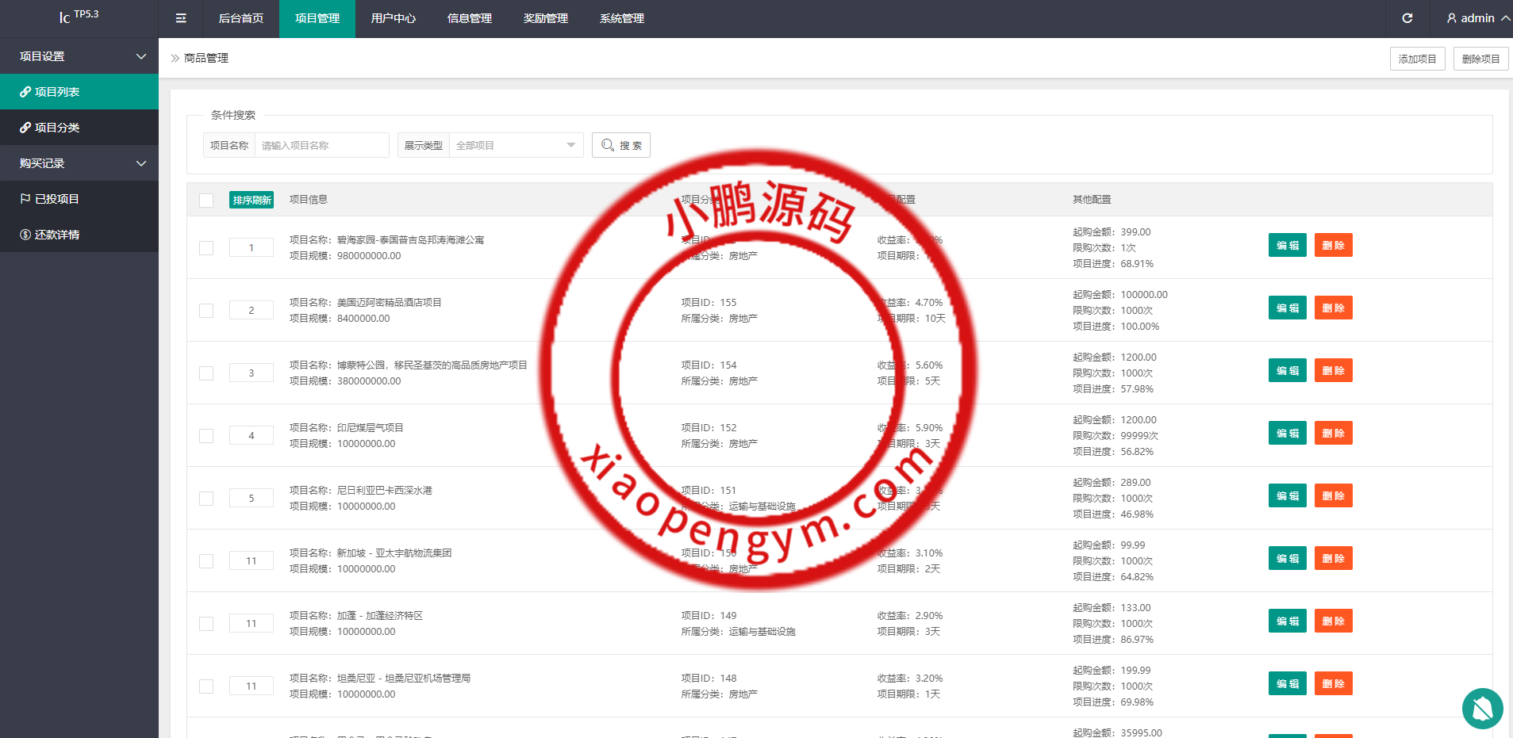Screen dimensions: 1513x738
Task: Focus the 项目名称 search input field
Action: 321,146
